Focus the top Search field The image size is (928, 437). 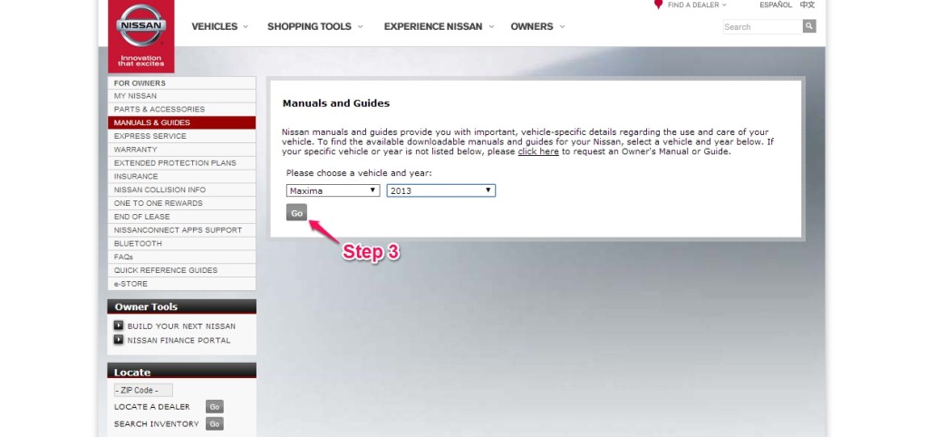[x=763, y=26]
